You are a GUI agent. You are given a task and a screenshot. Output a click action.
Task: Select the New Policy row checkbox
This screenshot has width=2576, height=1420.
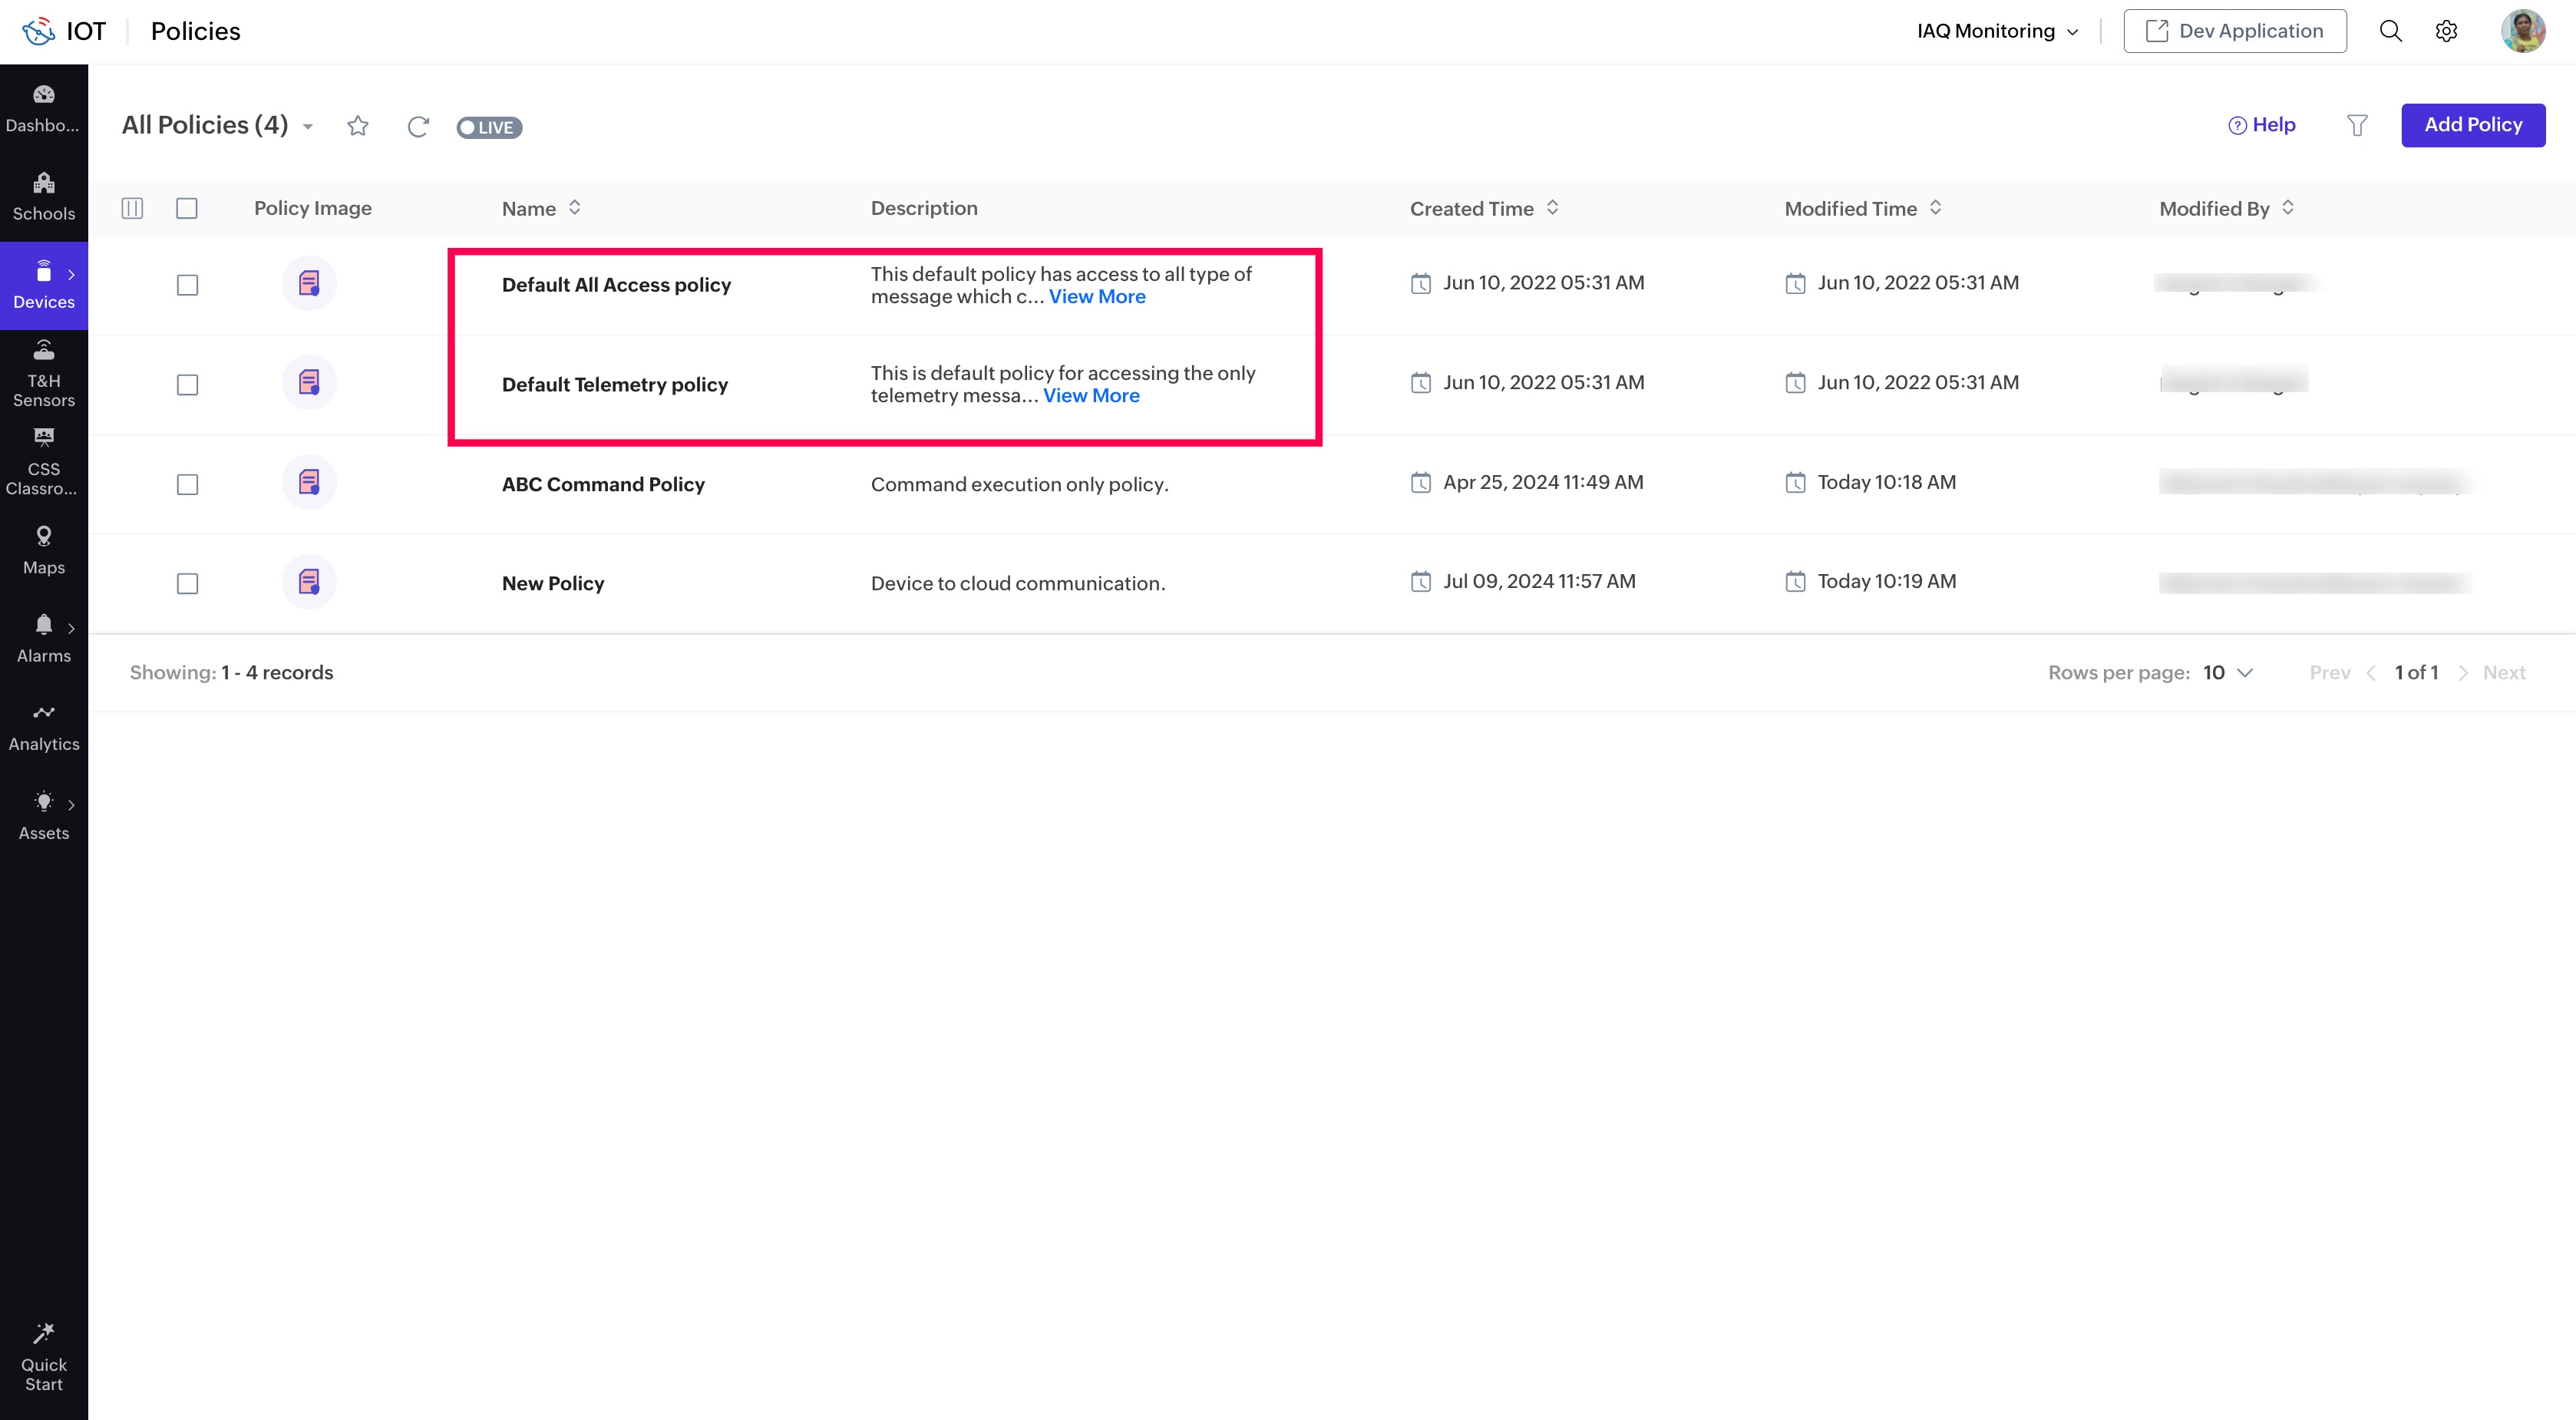pos(187,583)
